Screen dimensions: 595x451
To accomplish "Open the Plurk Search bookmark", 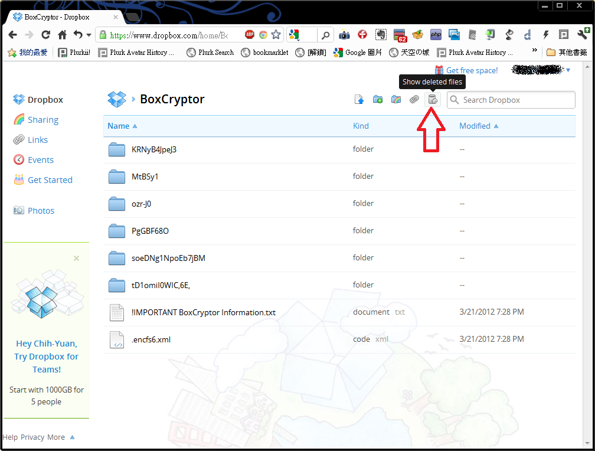I will 210,53.
